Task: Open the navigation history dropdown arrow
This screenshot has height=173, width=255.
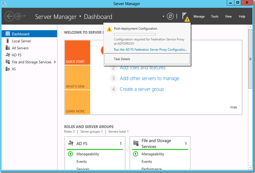Action: pyautogui.click(x=24, y=16)
